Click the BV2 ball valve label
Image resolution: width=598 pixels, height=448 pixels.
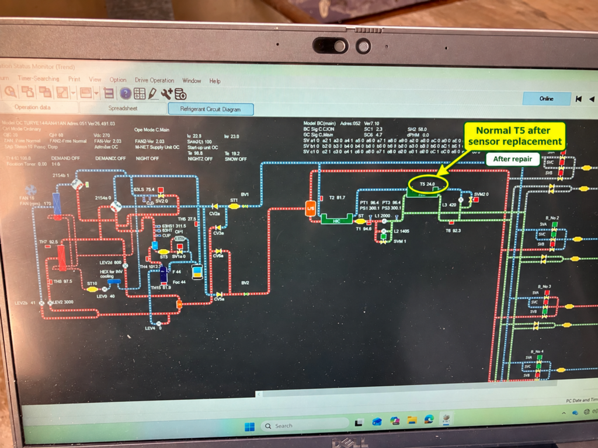click(245, 283)
